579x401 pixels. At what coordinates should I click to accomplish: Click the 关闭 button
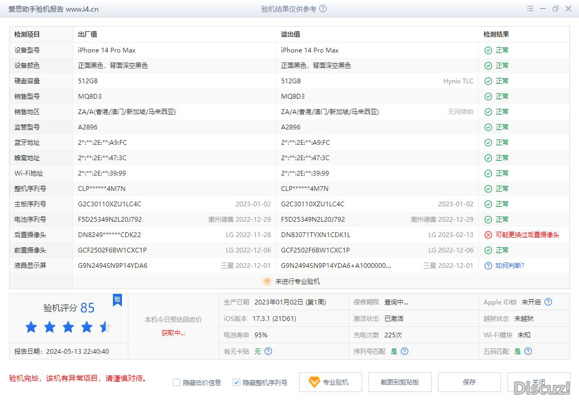(x=539, y=382)
